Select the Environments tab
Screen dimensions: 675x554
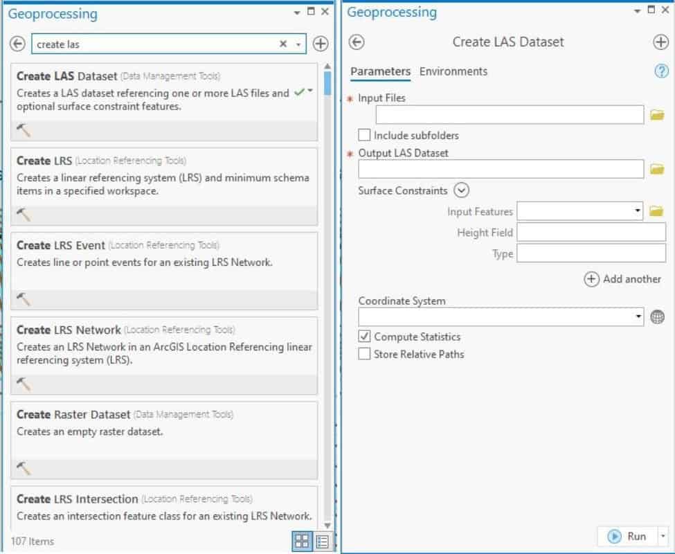point(453,71)
